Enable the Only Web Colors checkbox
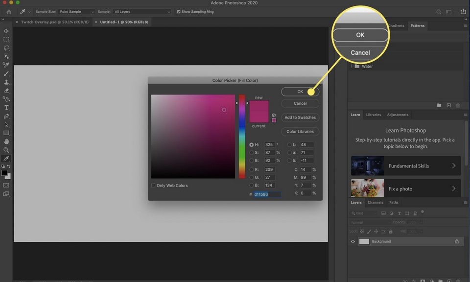 153,186
